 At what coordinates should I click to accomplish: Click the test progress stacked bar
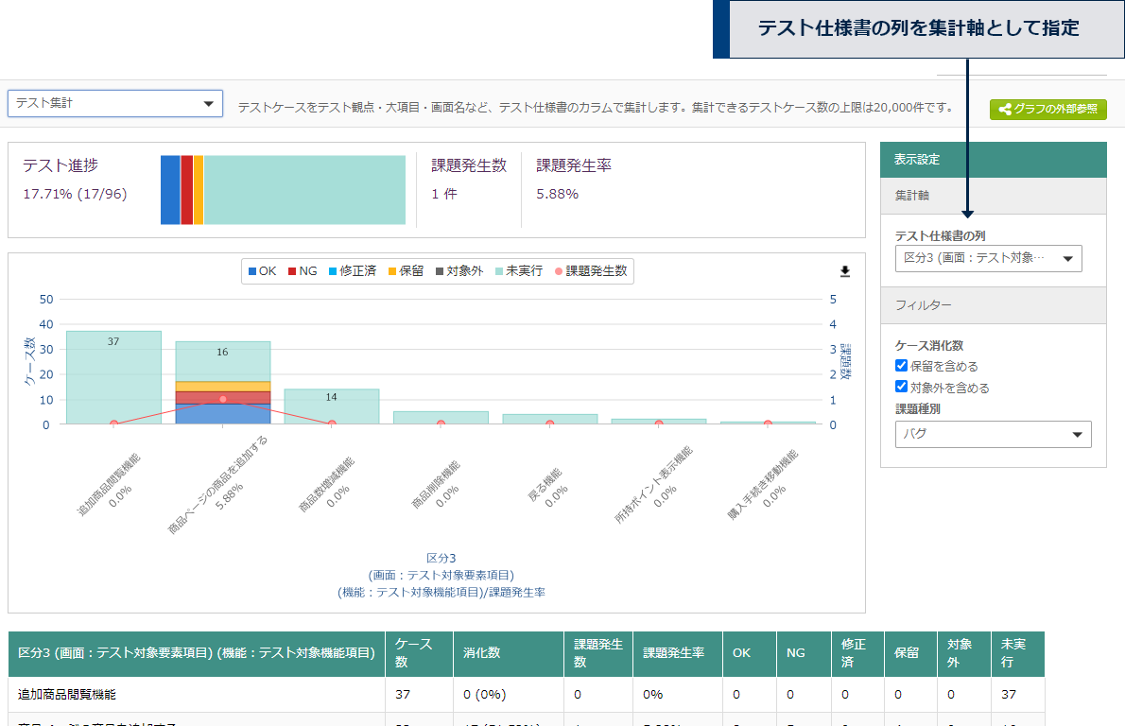coord(283,190)
